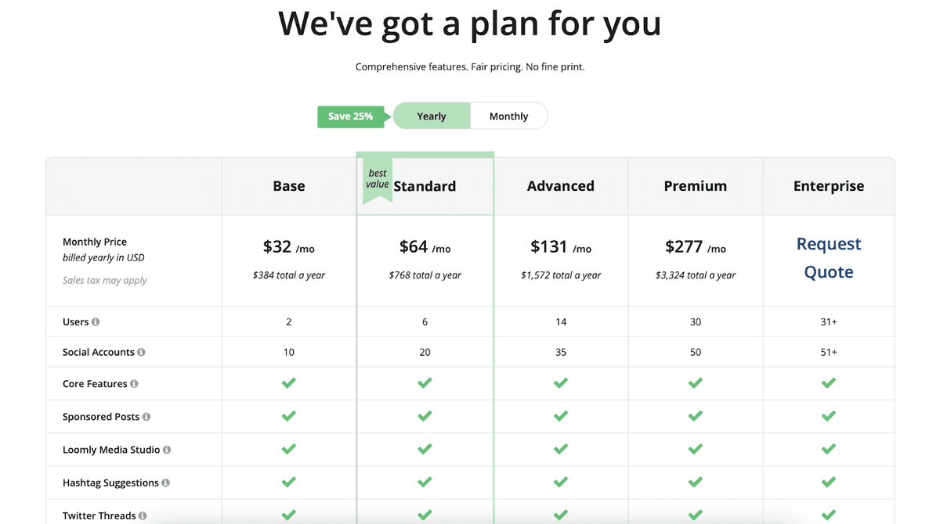Click info icon beside Social Accounts
940x524 pixels.
coord(141,353)
